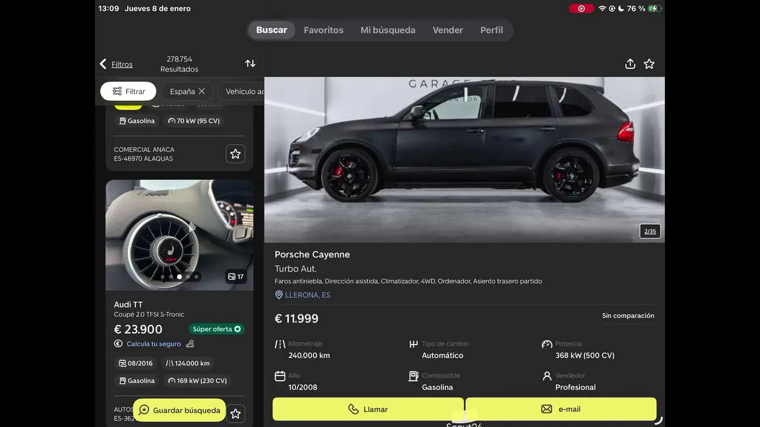Open the Mi búsqueda tab
The width and height of the screenshot is (760, 427).
coord(388,30)
